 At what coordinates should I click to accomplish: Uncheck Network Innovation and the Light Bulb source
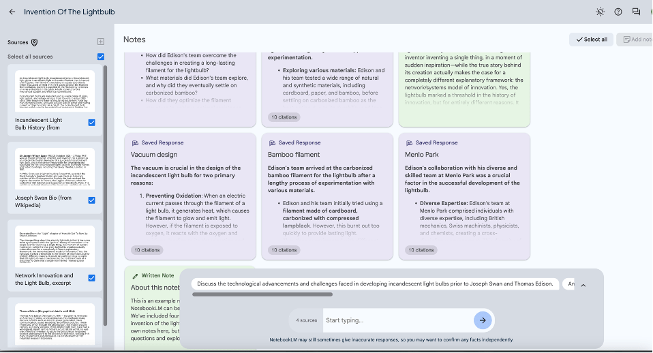91,278
